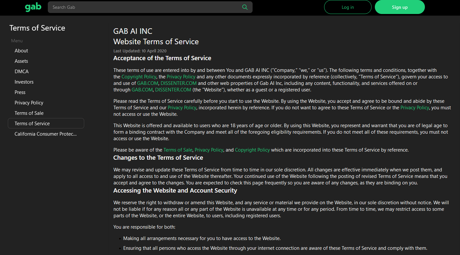Click 'You are responsible for both:' text
The image size is (460, 255).
click(144, 227)
